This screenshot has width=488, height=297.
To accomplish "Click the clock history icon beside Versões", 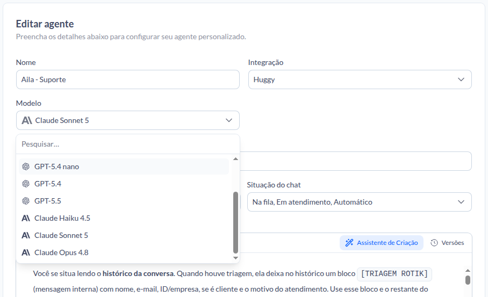I will 434,243.
